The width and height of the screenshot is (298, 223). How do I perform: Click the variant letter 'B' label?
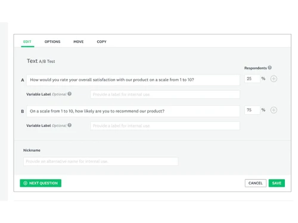[x=23, y=111]
